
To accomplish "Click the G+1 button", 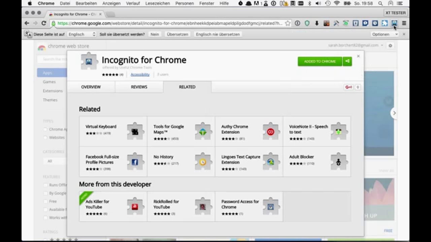I will (x=349, y=87).
